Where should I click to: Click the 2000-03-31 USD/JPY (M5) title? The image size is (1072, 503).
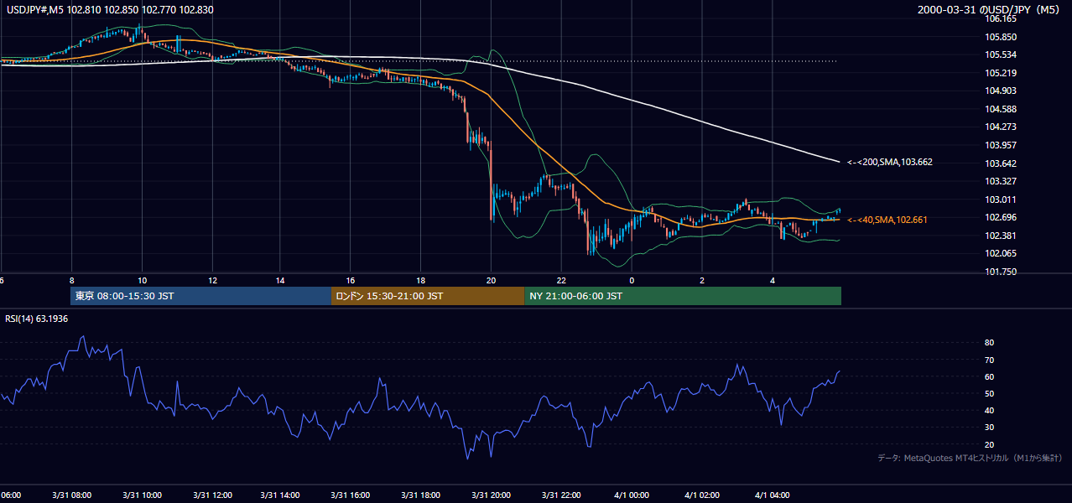pyautogui.click(x=990, y=9)
